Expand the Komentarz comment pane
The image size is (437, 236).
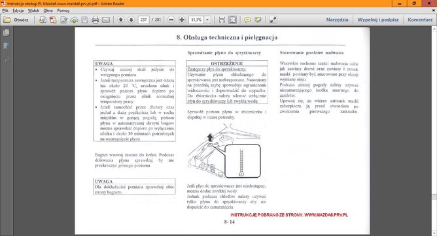pos(420,20)
